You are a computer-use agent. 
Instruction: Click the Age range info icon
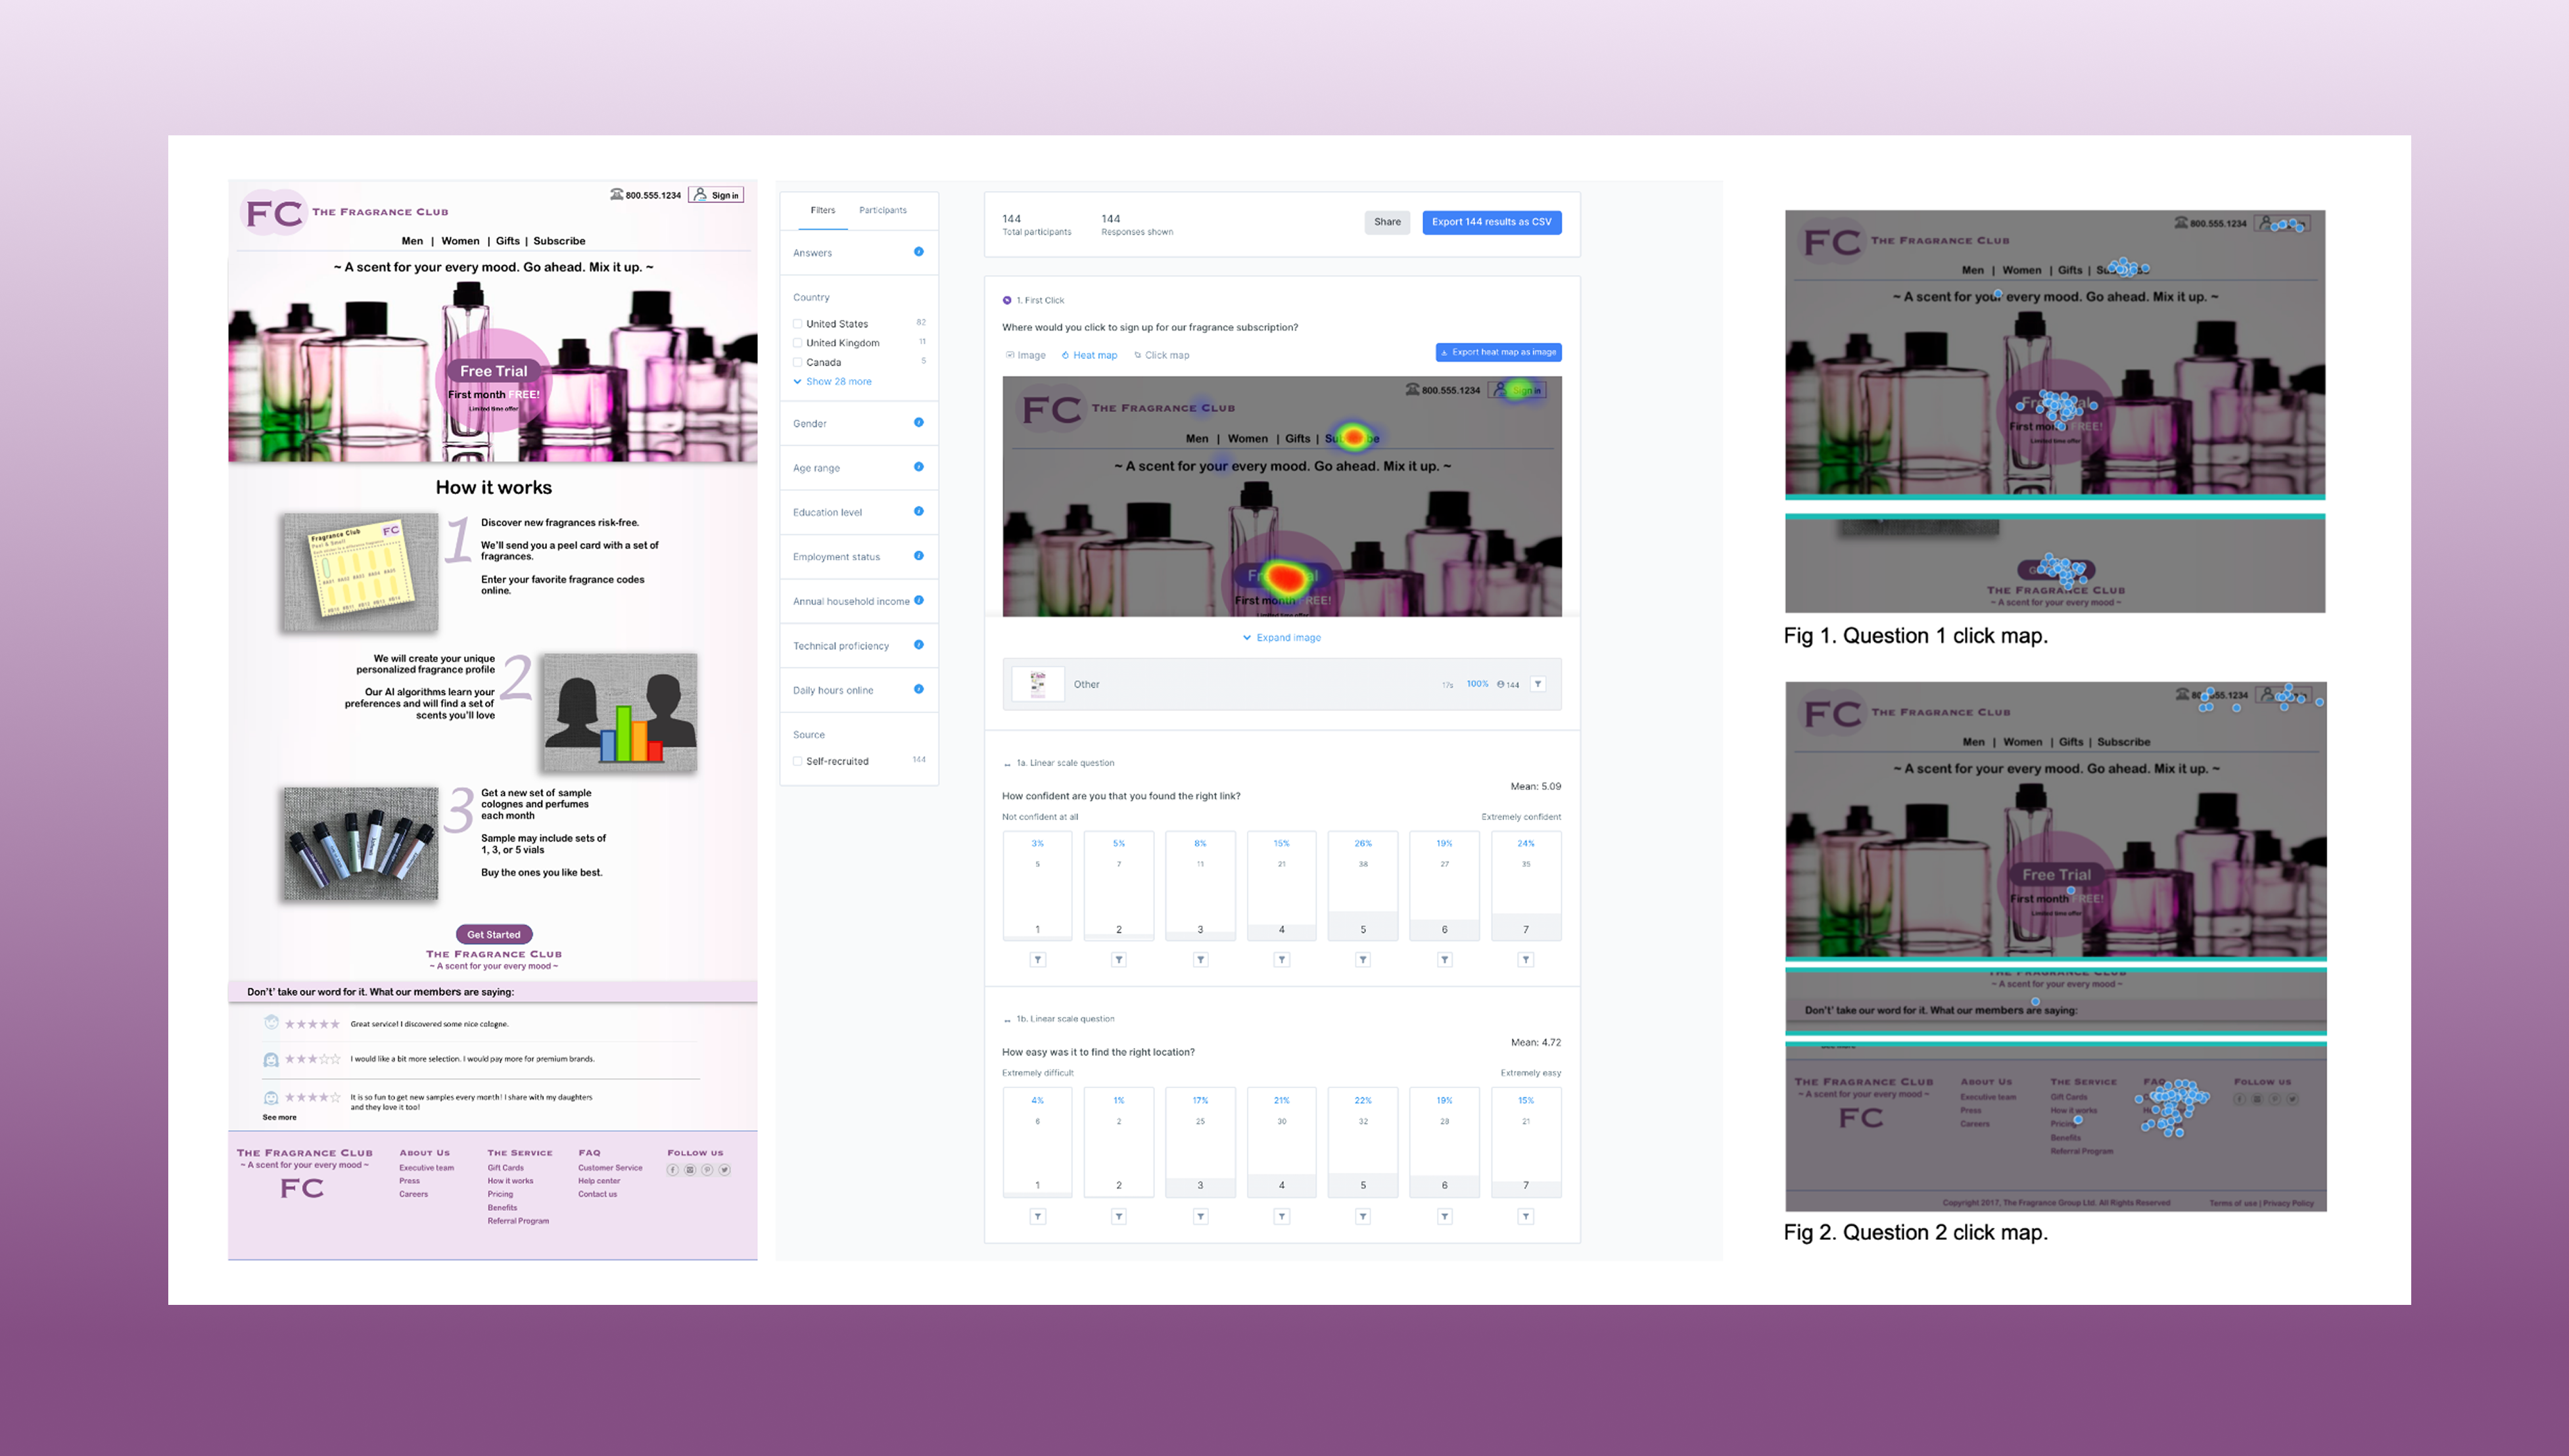918,467
